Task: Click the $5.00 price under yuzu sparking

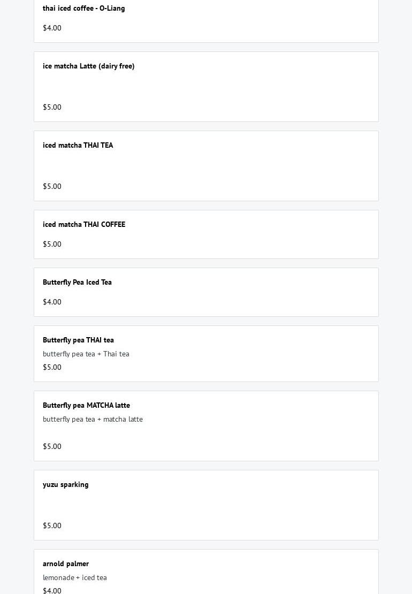Action: tap(52, 526)
